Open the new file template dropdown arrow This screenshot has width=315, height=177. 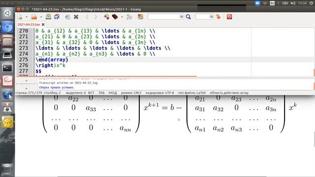tap(26, 17)
